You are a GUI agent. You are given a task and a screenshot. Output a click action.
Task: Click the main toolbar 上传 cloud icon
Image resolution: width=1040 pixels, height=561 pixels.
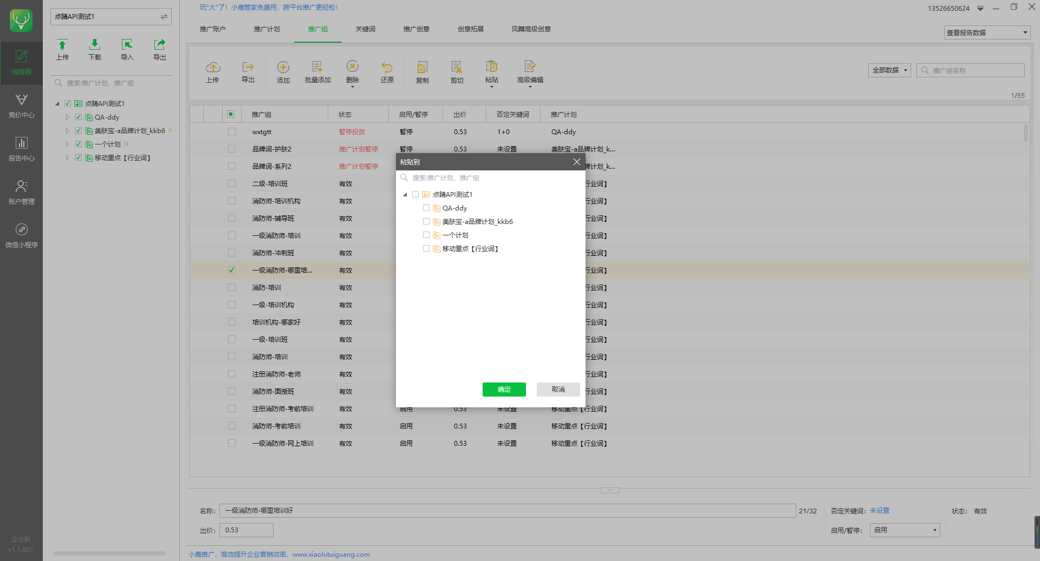[212, 72]
